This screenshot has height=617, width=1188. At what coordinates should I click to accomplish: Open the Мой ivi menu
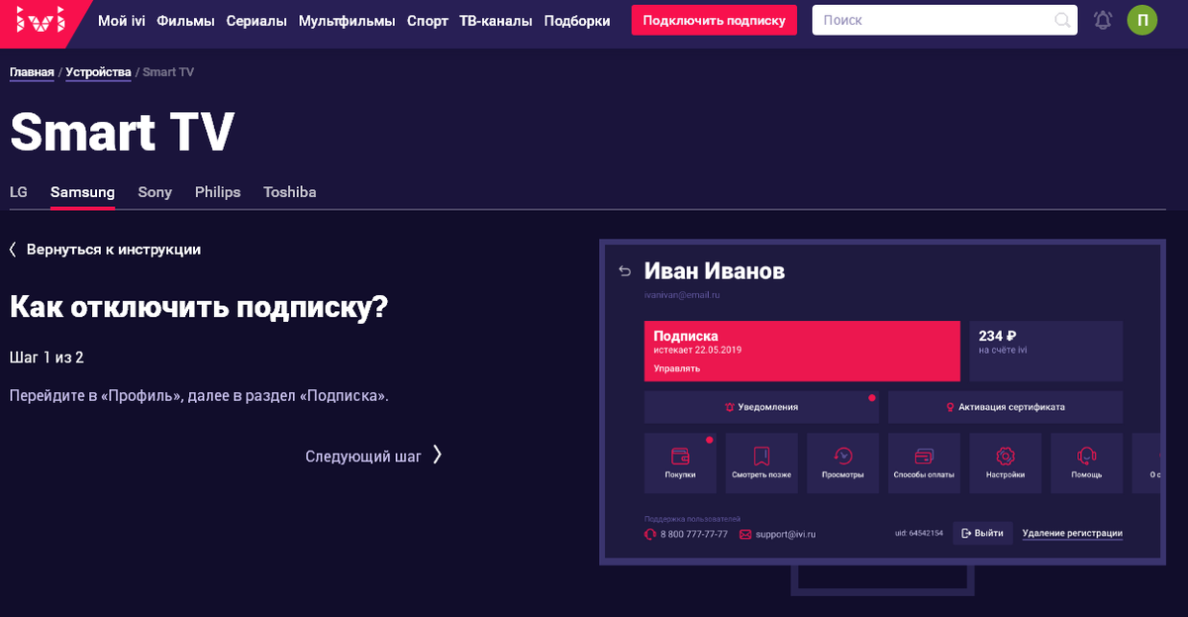click(x=122, y=21)
